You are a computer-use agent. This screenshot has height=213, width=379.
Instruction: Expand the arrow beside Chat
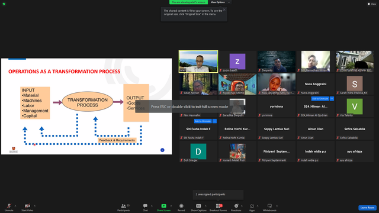pos(152,206)
